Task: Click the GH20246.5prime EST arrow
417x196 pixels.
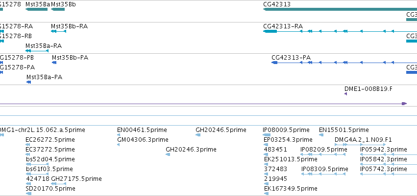Action: coord(198,135)
